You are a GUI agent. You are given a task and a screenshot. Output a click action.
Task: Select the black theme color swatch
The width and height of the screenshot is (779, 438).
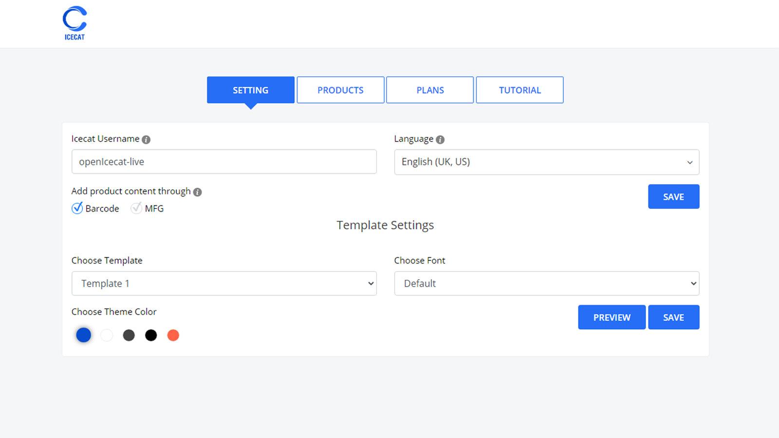pyautogui.click(x=151, y=335)
